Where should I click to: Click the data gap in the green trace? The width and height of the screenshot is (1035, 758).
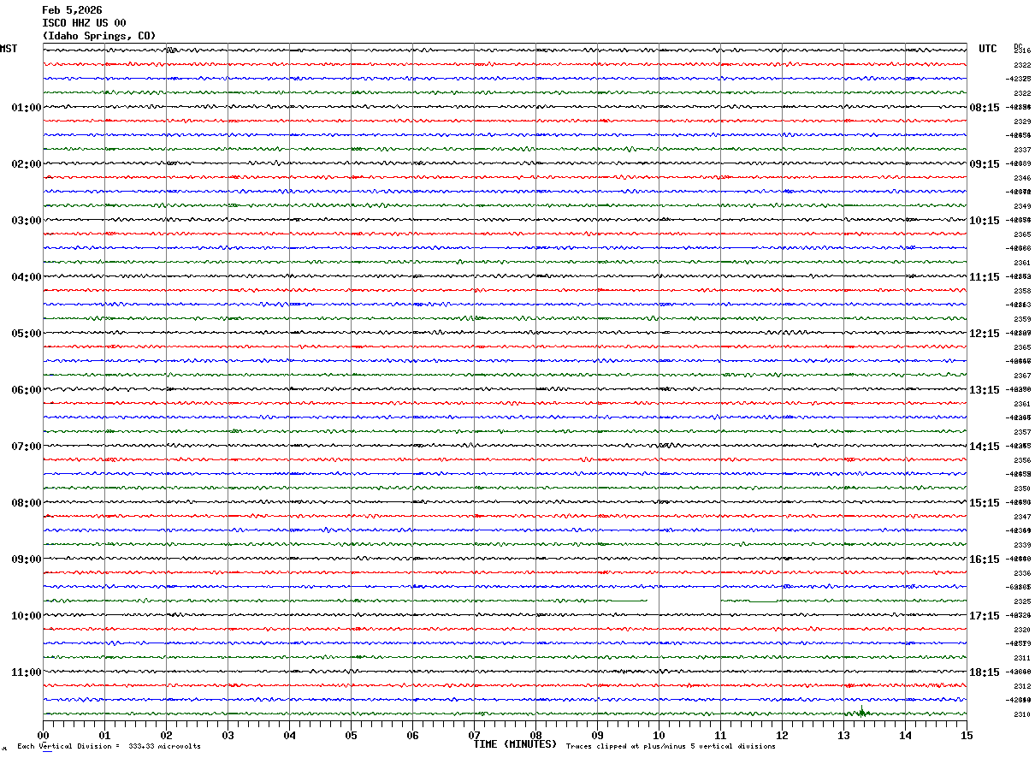click(683, 601)
